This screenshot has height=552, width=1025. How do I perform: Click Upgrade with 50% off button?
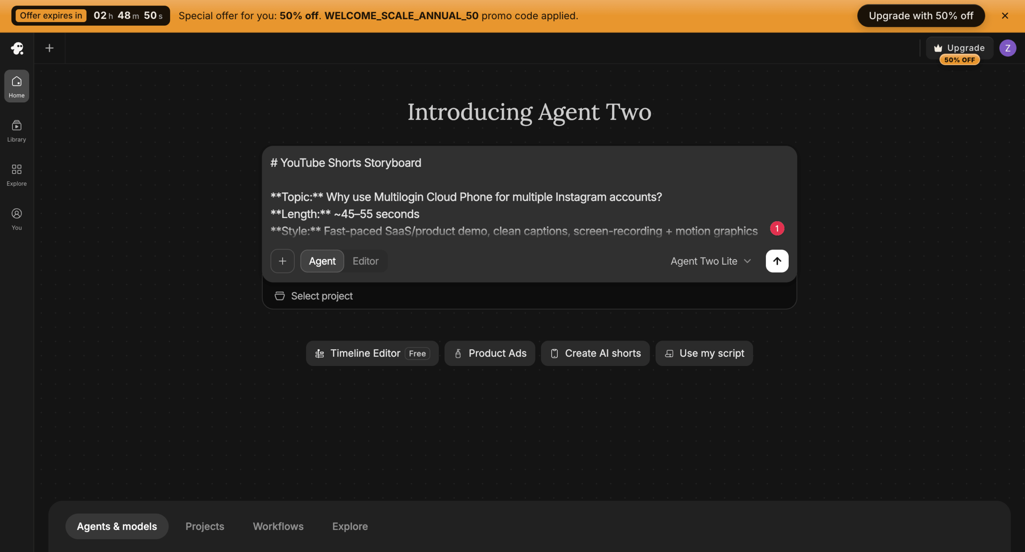pos(920,16)
